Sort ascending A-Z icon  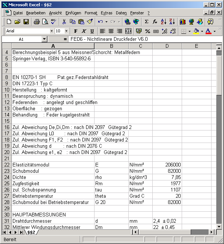click(164, 22)
